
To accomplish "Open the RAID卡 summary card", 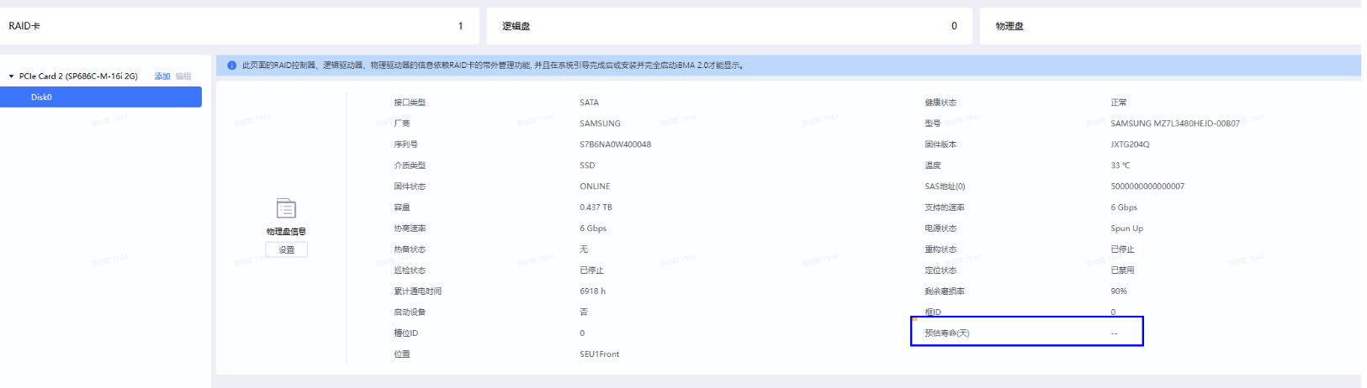I will point(239,26).
